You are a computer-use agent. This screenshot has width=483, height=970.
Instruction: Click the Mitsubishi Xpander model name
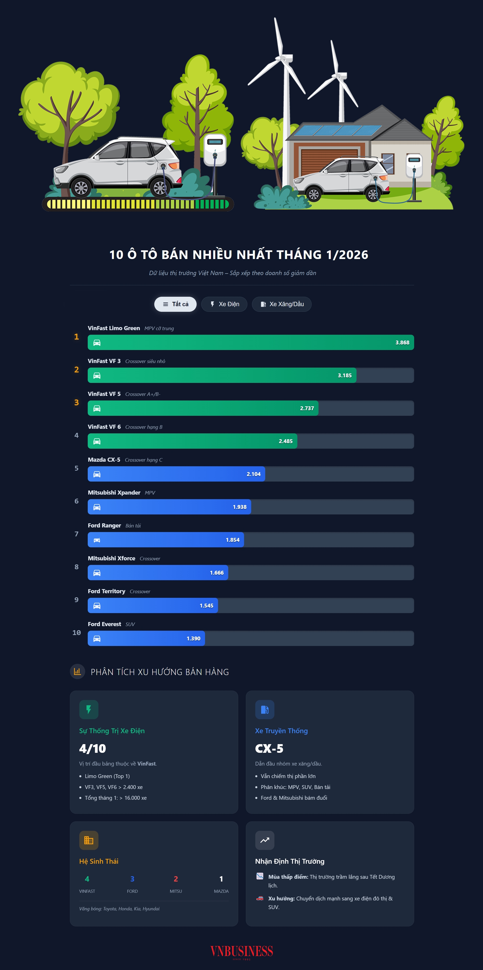pyautogui.click(x=114, y=493)
